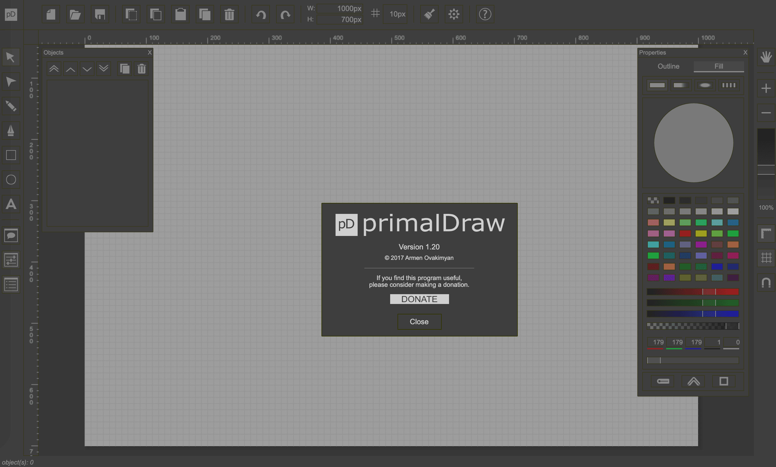776x467 pixels.
Task: Choose radial gradient fill type
Action: [705, 85]
